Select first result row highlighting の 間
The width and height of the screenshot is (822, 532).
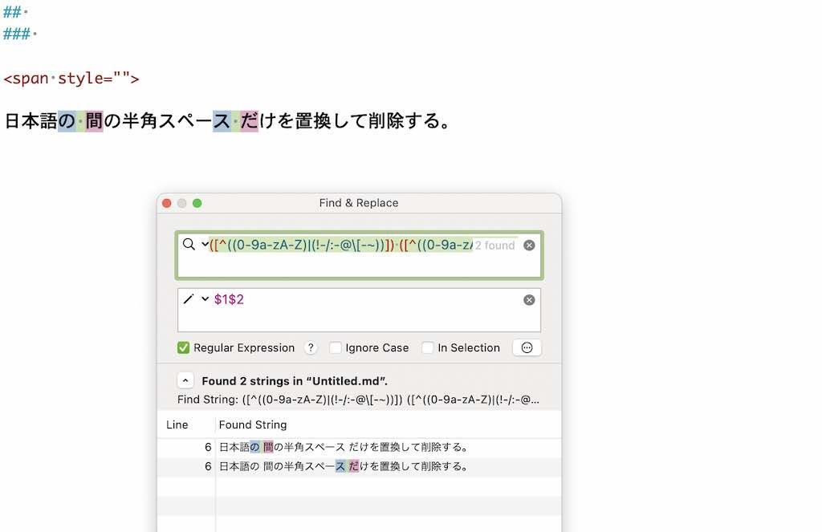(x=359, y=447)
